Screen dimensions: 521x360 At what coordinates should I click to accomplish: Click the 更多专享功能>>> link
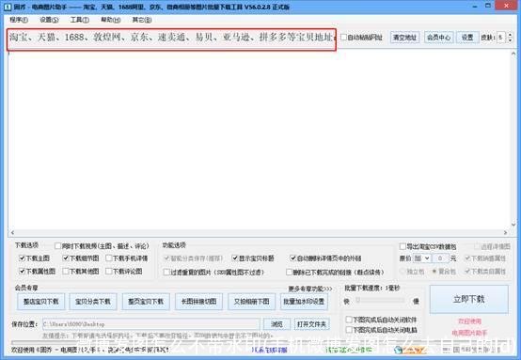click(x=310, y=289)
